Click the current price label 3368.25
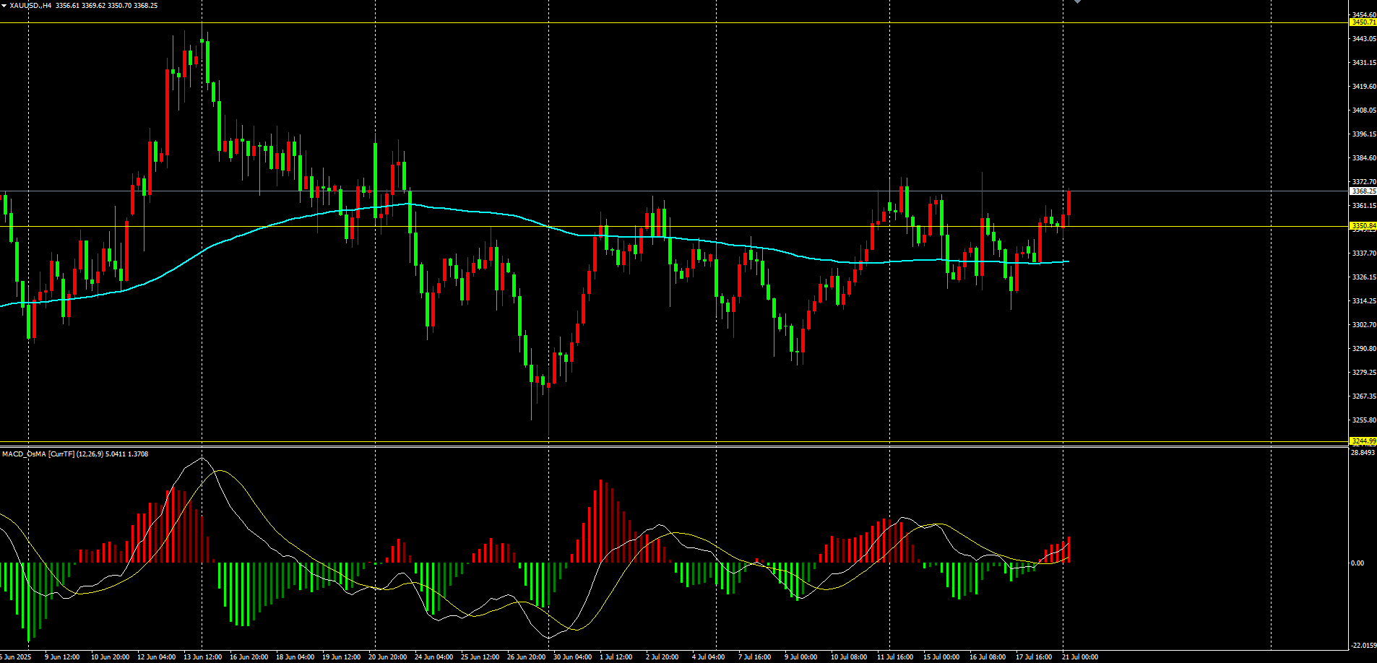This screenshot has width=1377, height=663. pyautogui.click(x=1363, y=191)
